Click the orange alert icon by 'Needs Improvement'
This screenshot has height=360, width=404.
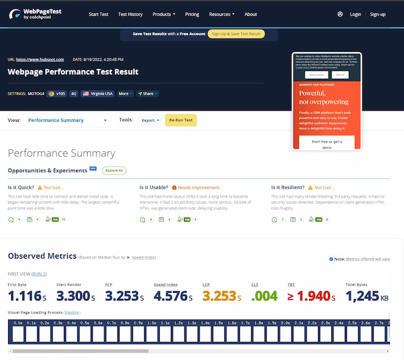(x=174, y=187)
